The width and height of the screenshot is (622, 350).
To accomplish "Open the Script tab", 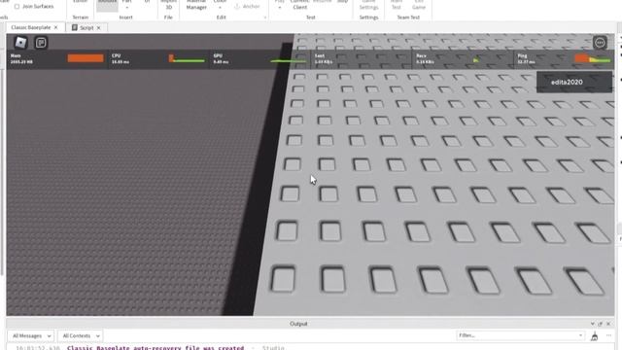I will pos(86,28).
